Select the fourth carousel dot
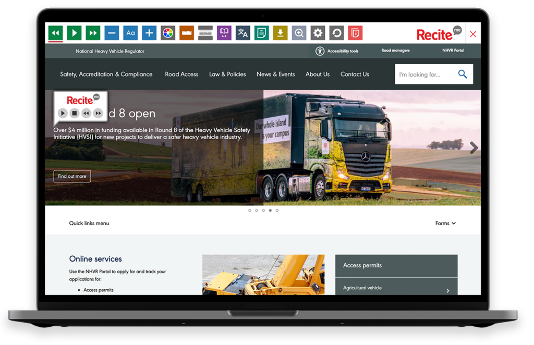This screenshot has height=345, width=534. pyautogui.click(x=271, y=211)
